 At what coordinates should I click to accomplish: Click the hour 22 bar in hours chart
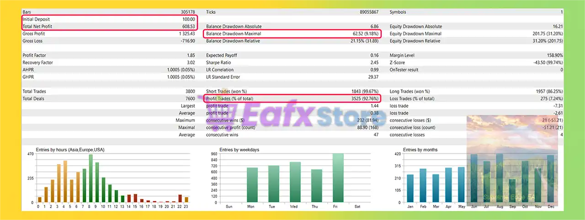coord(180,199)
